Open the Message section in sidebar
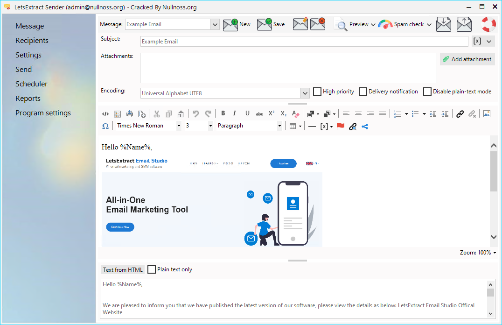Viewport: 502px width, 325px height. 30,26
